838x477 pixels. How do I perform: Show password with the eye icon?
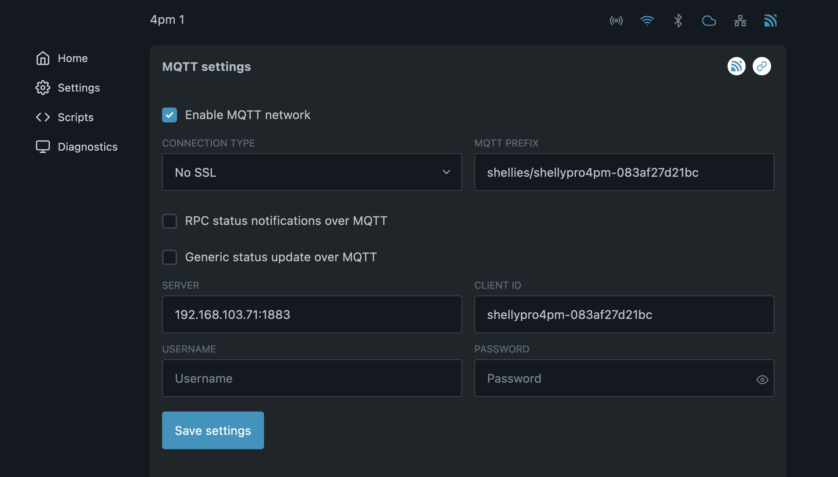[762, 380]
